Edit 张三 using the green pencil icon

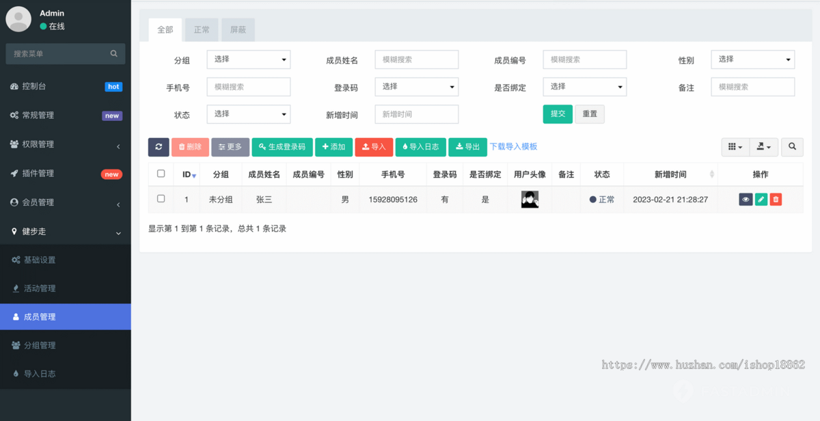click(761, 199)
